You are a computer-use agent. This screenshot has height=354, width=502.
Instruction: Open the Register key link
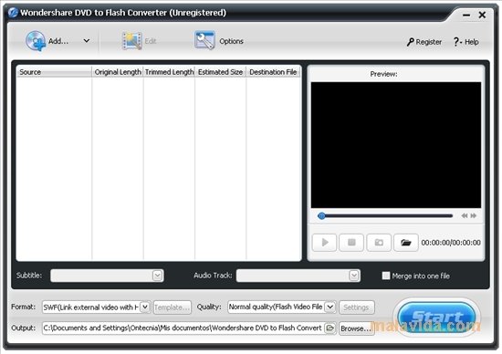tap(424, 42)
